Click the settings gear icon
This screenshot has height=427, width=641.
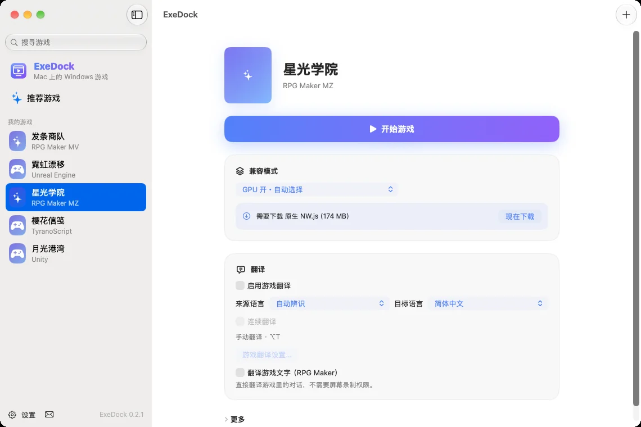point(12,415)
